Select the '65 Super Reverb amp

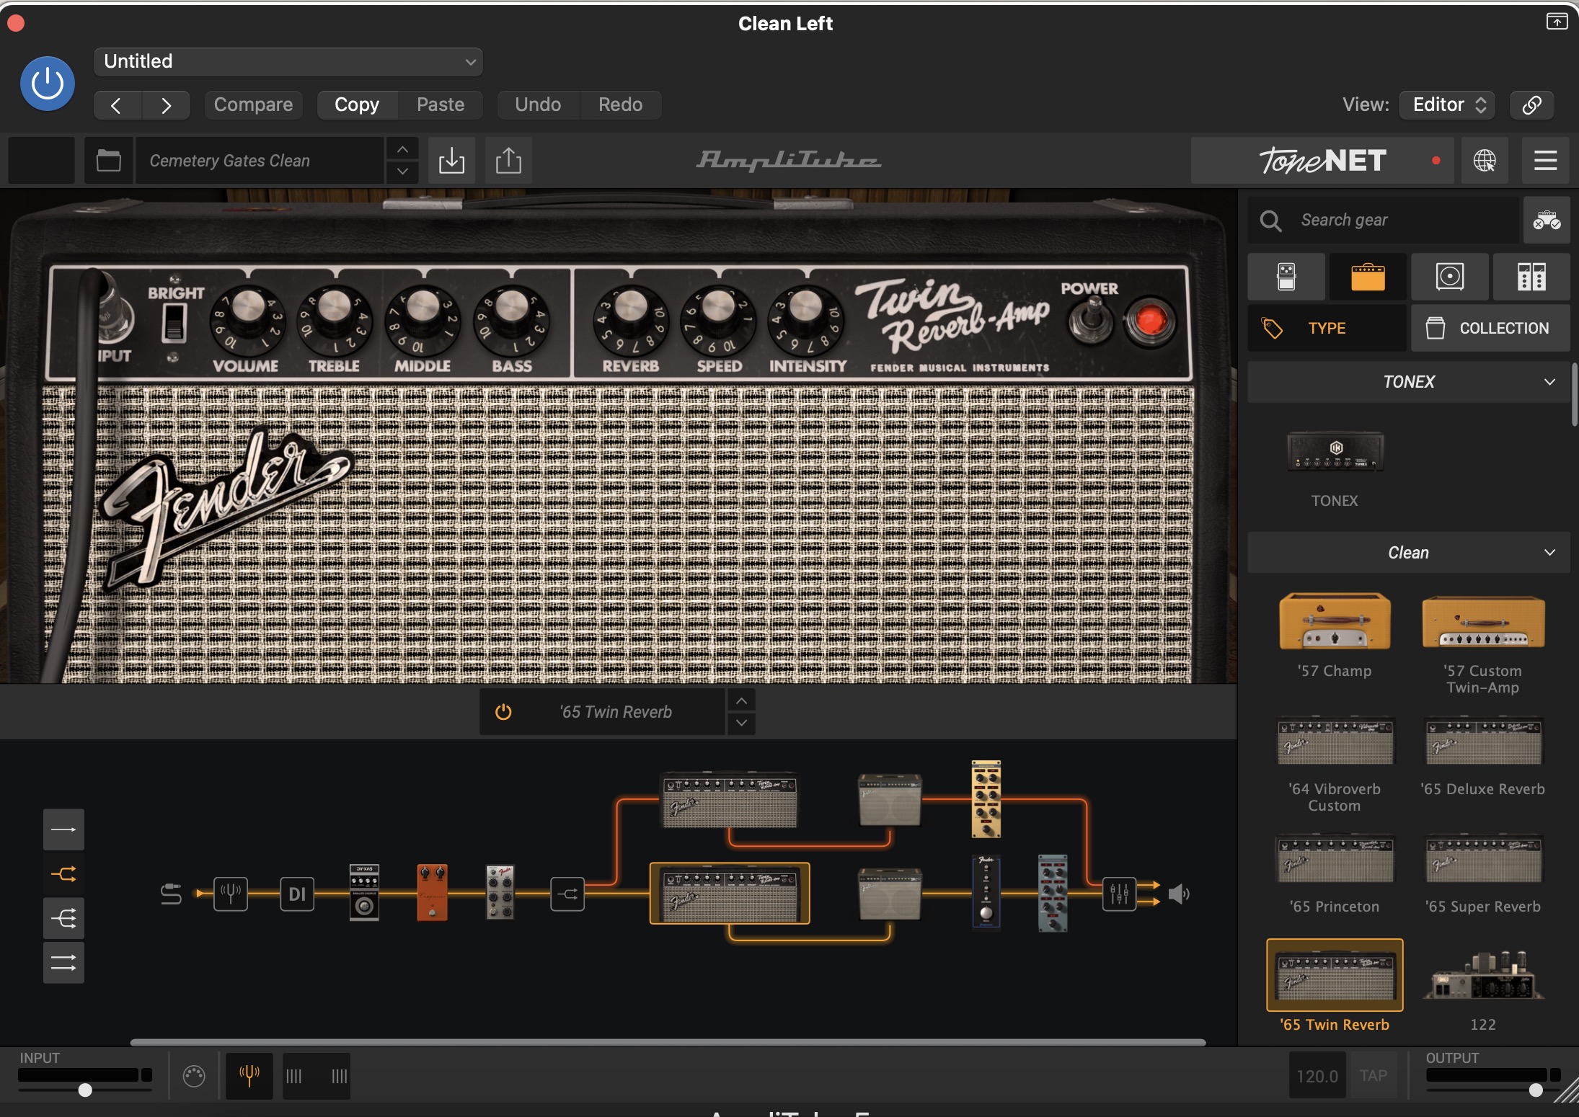(x=1483, y=859)
